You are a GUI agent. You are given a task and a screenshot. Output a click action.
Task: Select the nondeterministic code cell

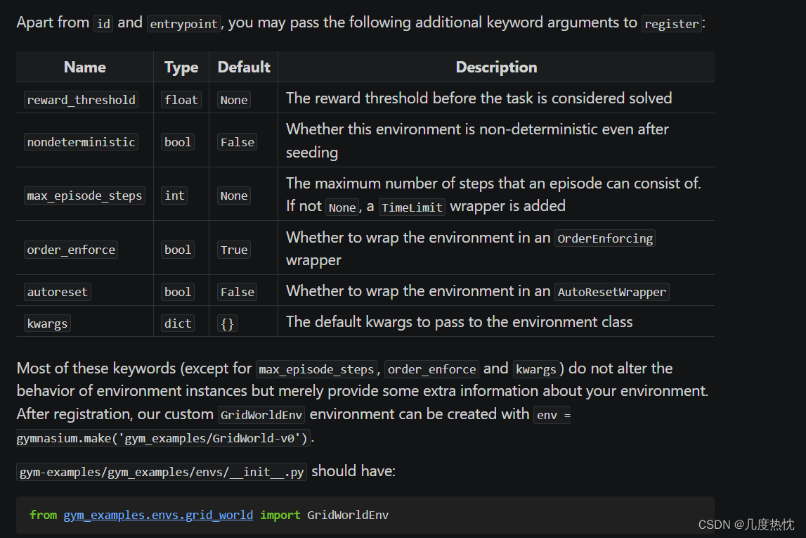[x=81, y=142]
